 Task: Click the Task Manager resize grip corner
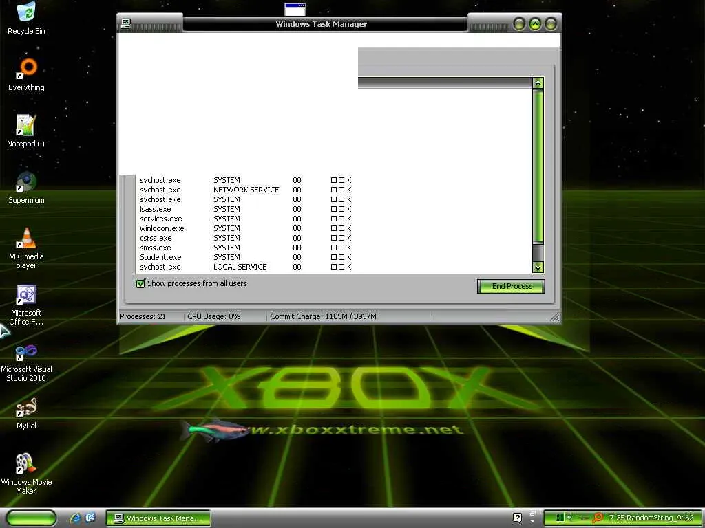[556, 318]
